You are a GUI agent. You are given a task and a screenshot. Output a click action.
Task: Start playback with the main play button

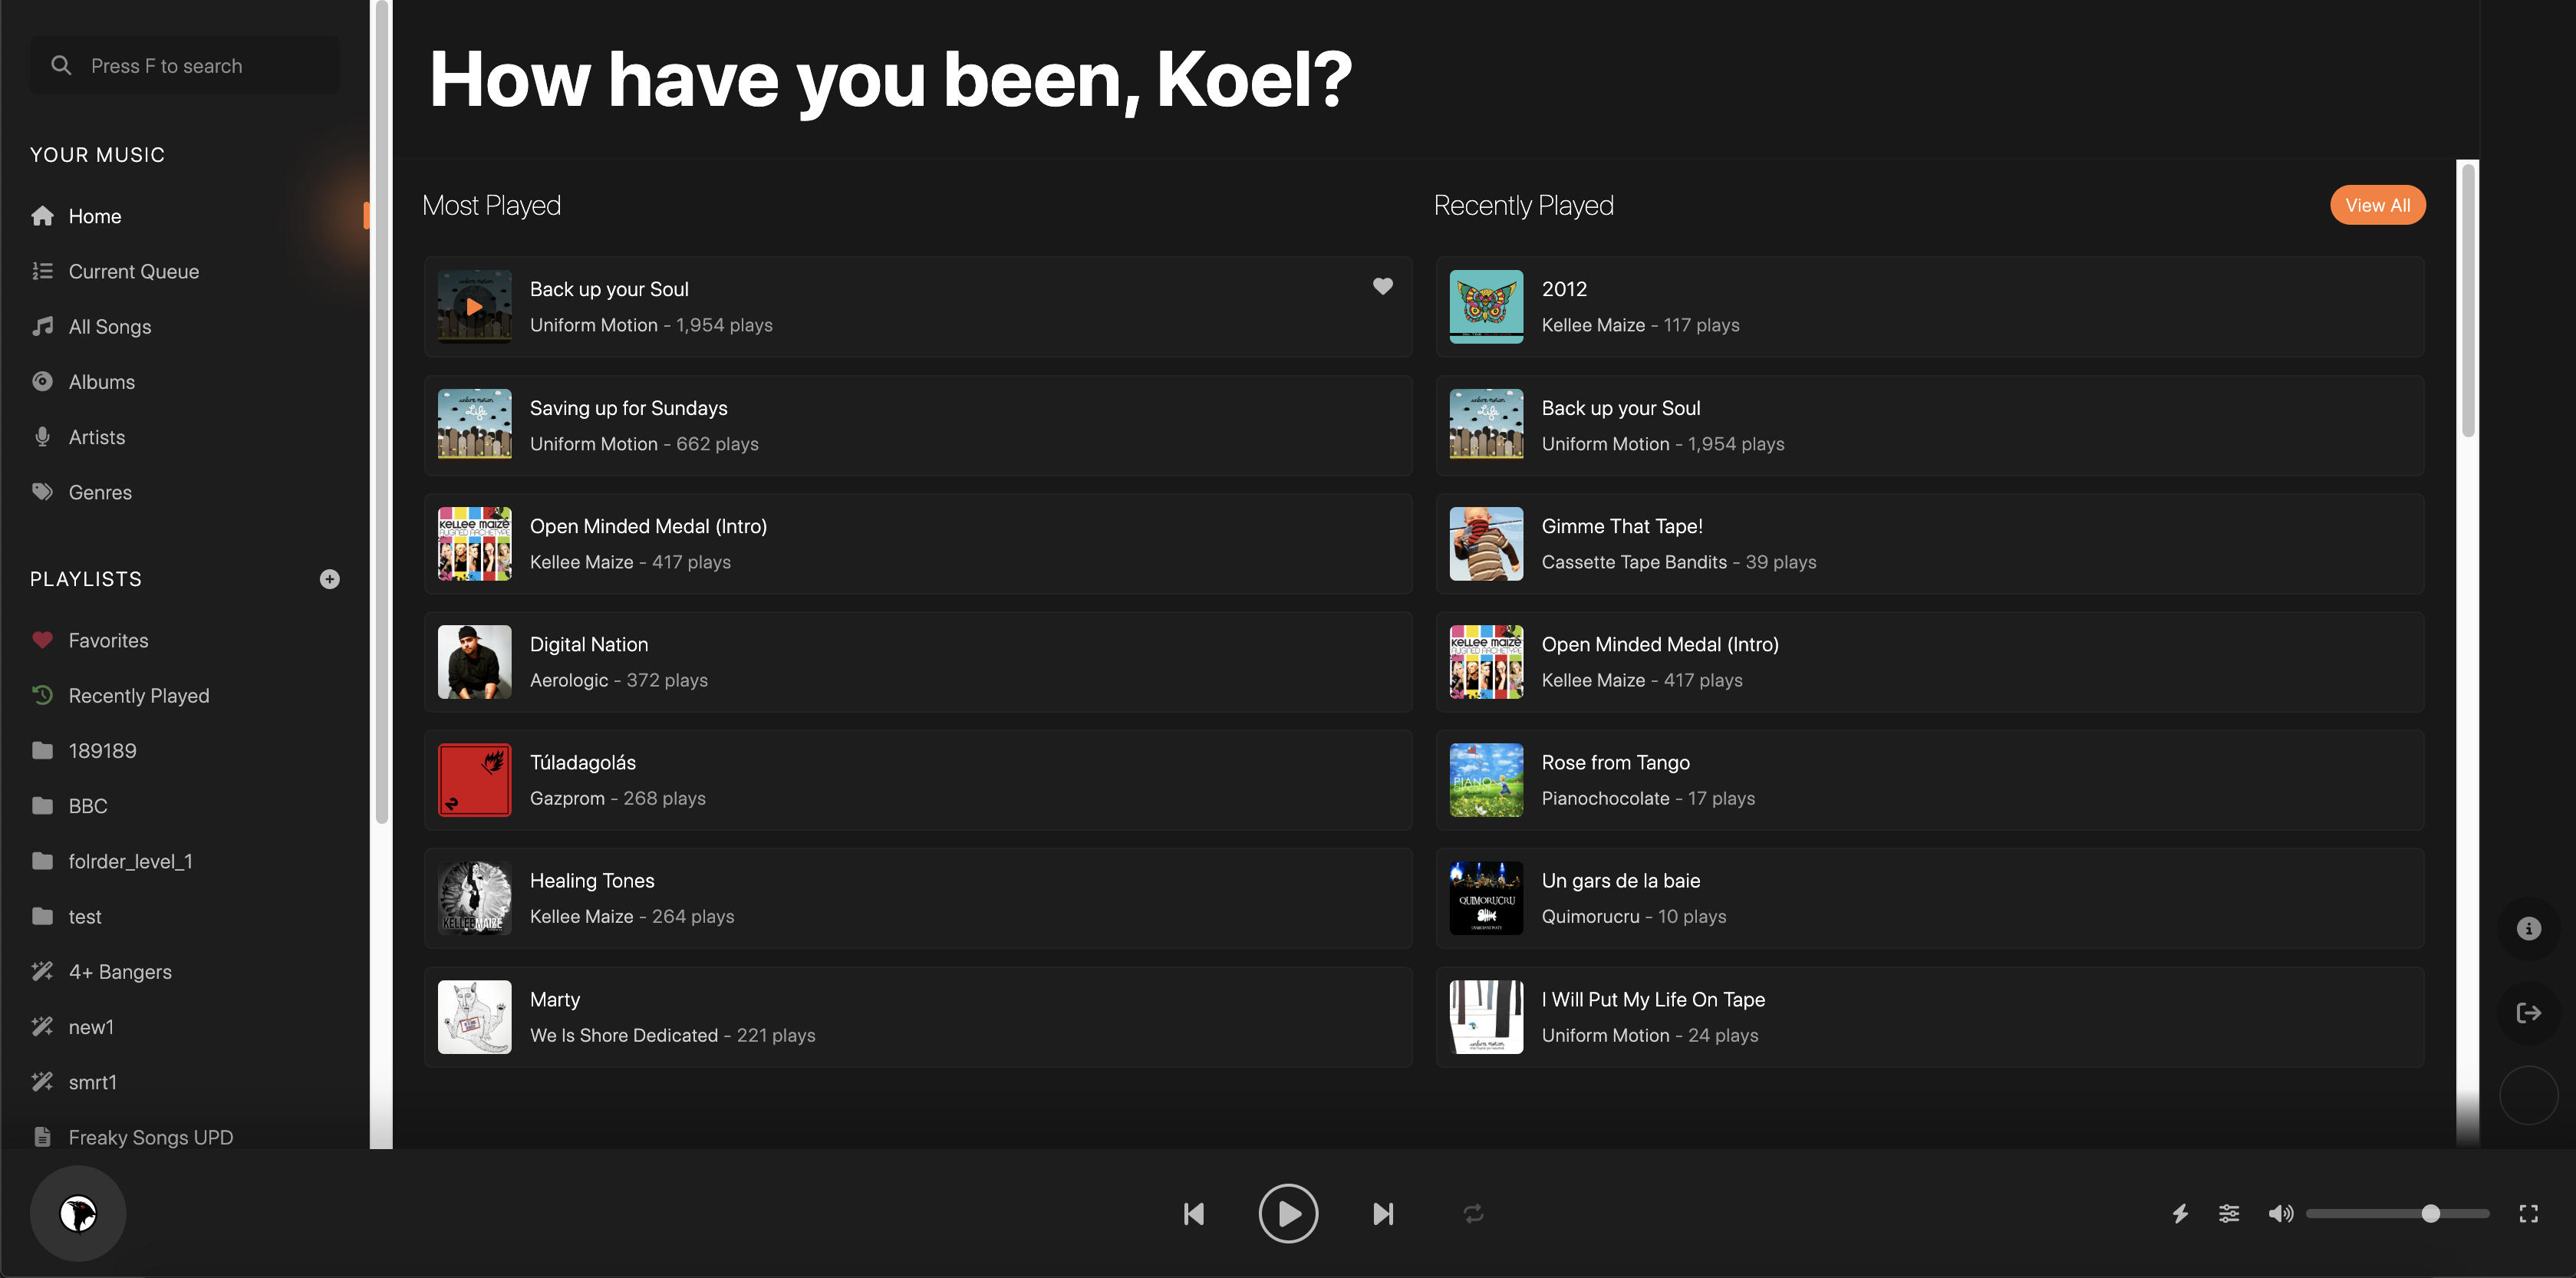coord(1288,1213)
